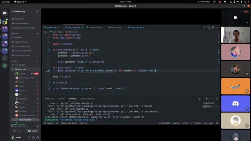This screenshot has width=251, height=141.
Task: Open Explore Discoverable Servers compass icon
Action: click(x=5, y=65)
